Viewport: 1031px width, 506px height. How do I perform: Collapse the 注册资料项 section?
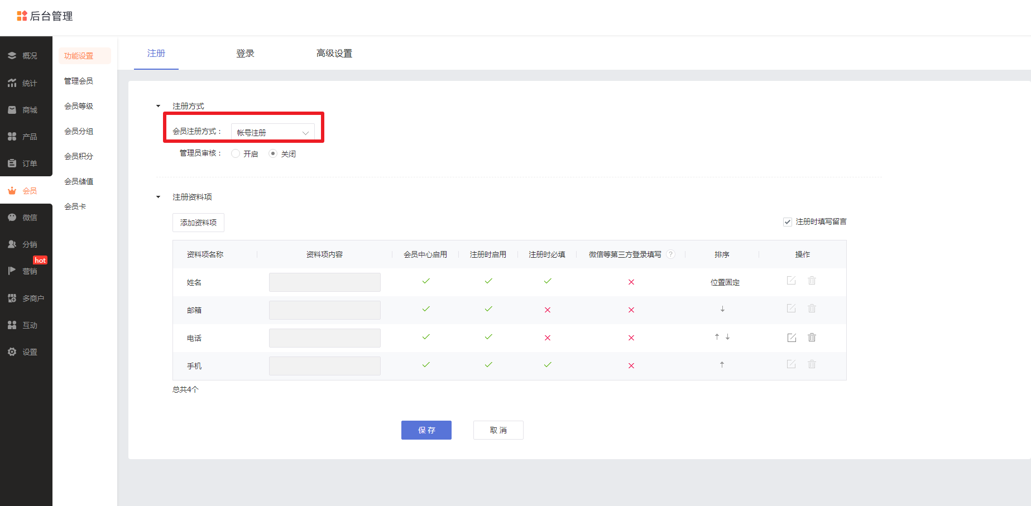[x=159, y=197]
